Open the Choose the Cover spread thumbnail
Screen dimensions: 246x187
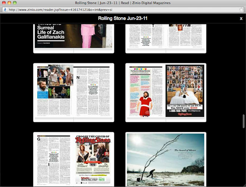[x=73, y=159]
